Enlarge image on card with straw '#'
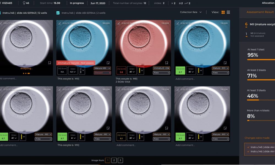Viewport: 275px width, 165px height. tap(108, 128)
